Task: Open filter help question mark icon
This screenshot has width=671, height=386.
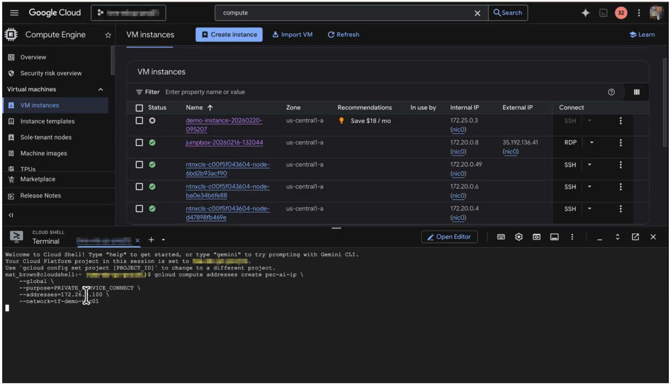Action: click(x=611, y=92)
